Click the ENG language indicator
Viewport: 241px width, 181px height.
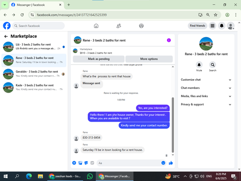click(209, 176)
